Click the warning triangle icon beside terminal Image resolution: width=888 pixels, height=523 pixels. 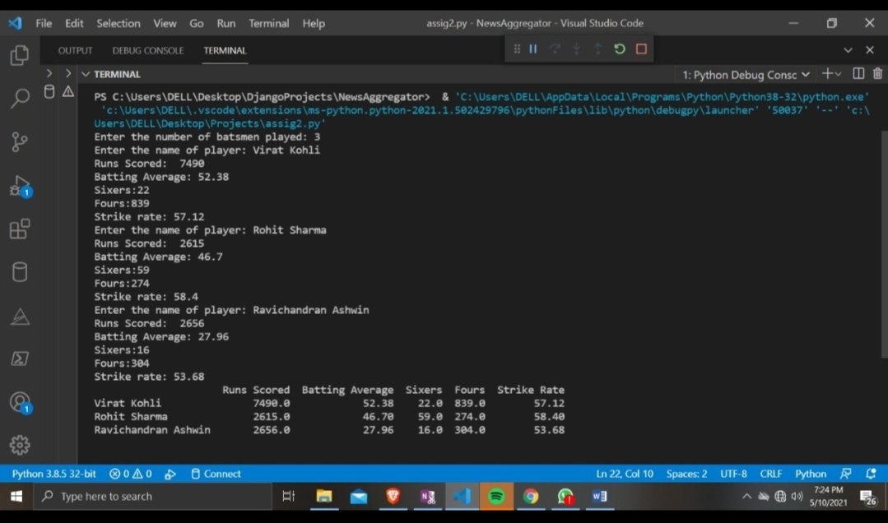pyautogui.click(x=68, y=91)
